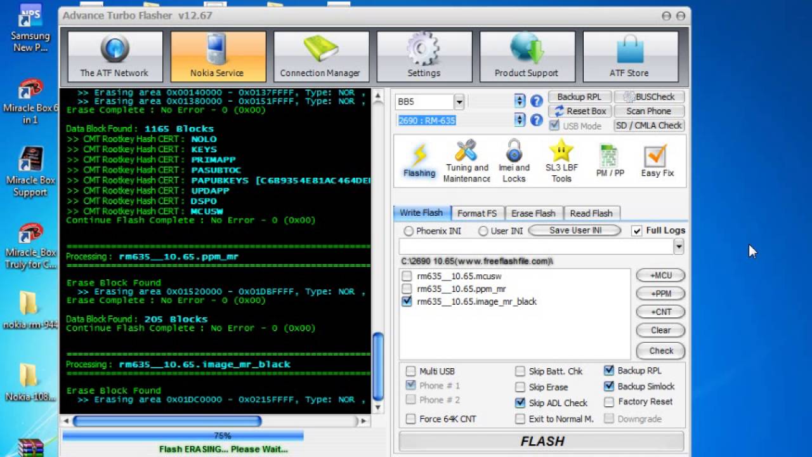Click help icon beside 2690 : RM-635 row

[x=537, y=120]
